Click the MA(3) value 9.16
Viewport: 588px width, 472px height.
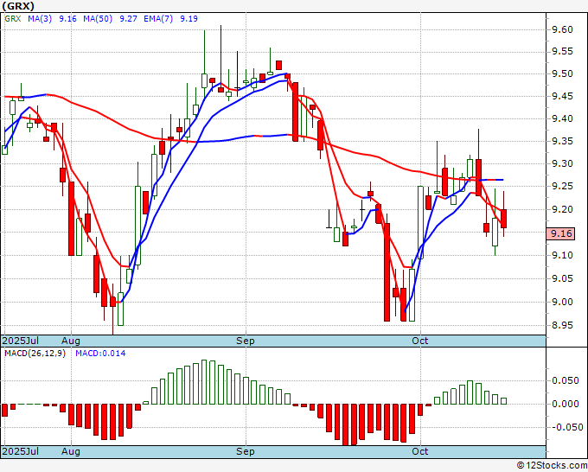[67, 19]
